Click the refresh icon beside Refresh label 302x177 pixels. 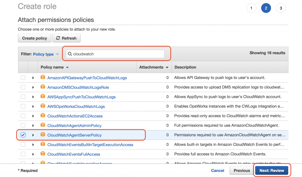(x=58, y=38)
